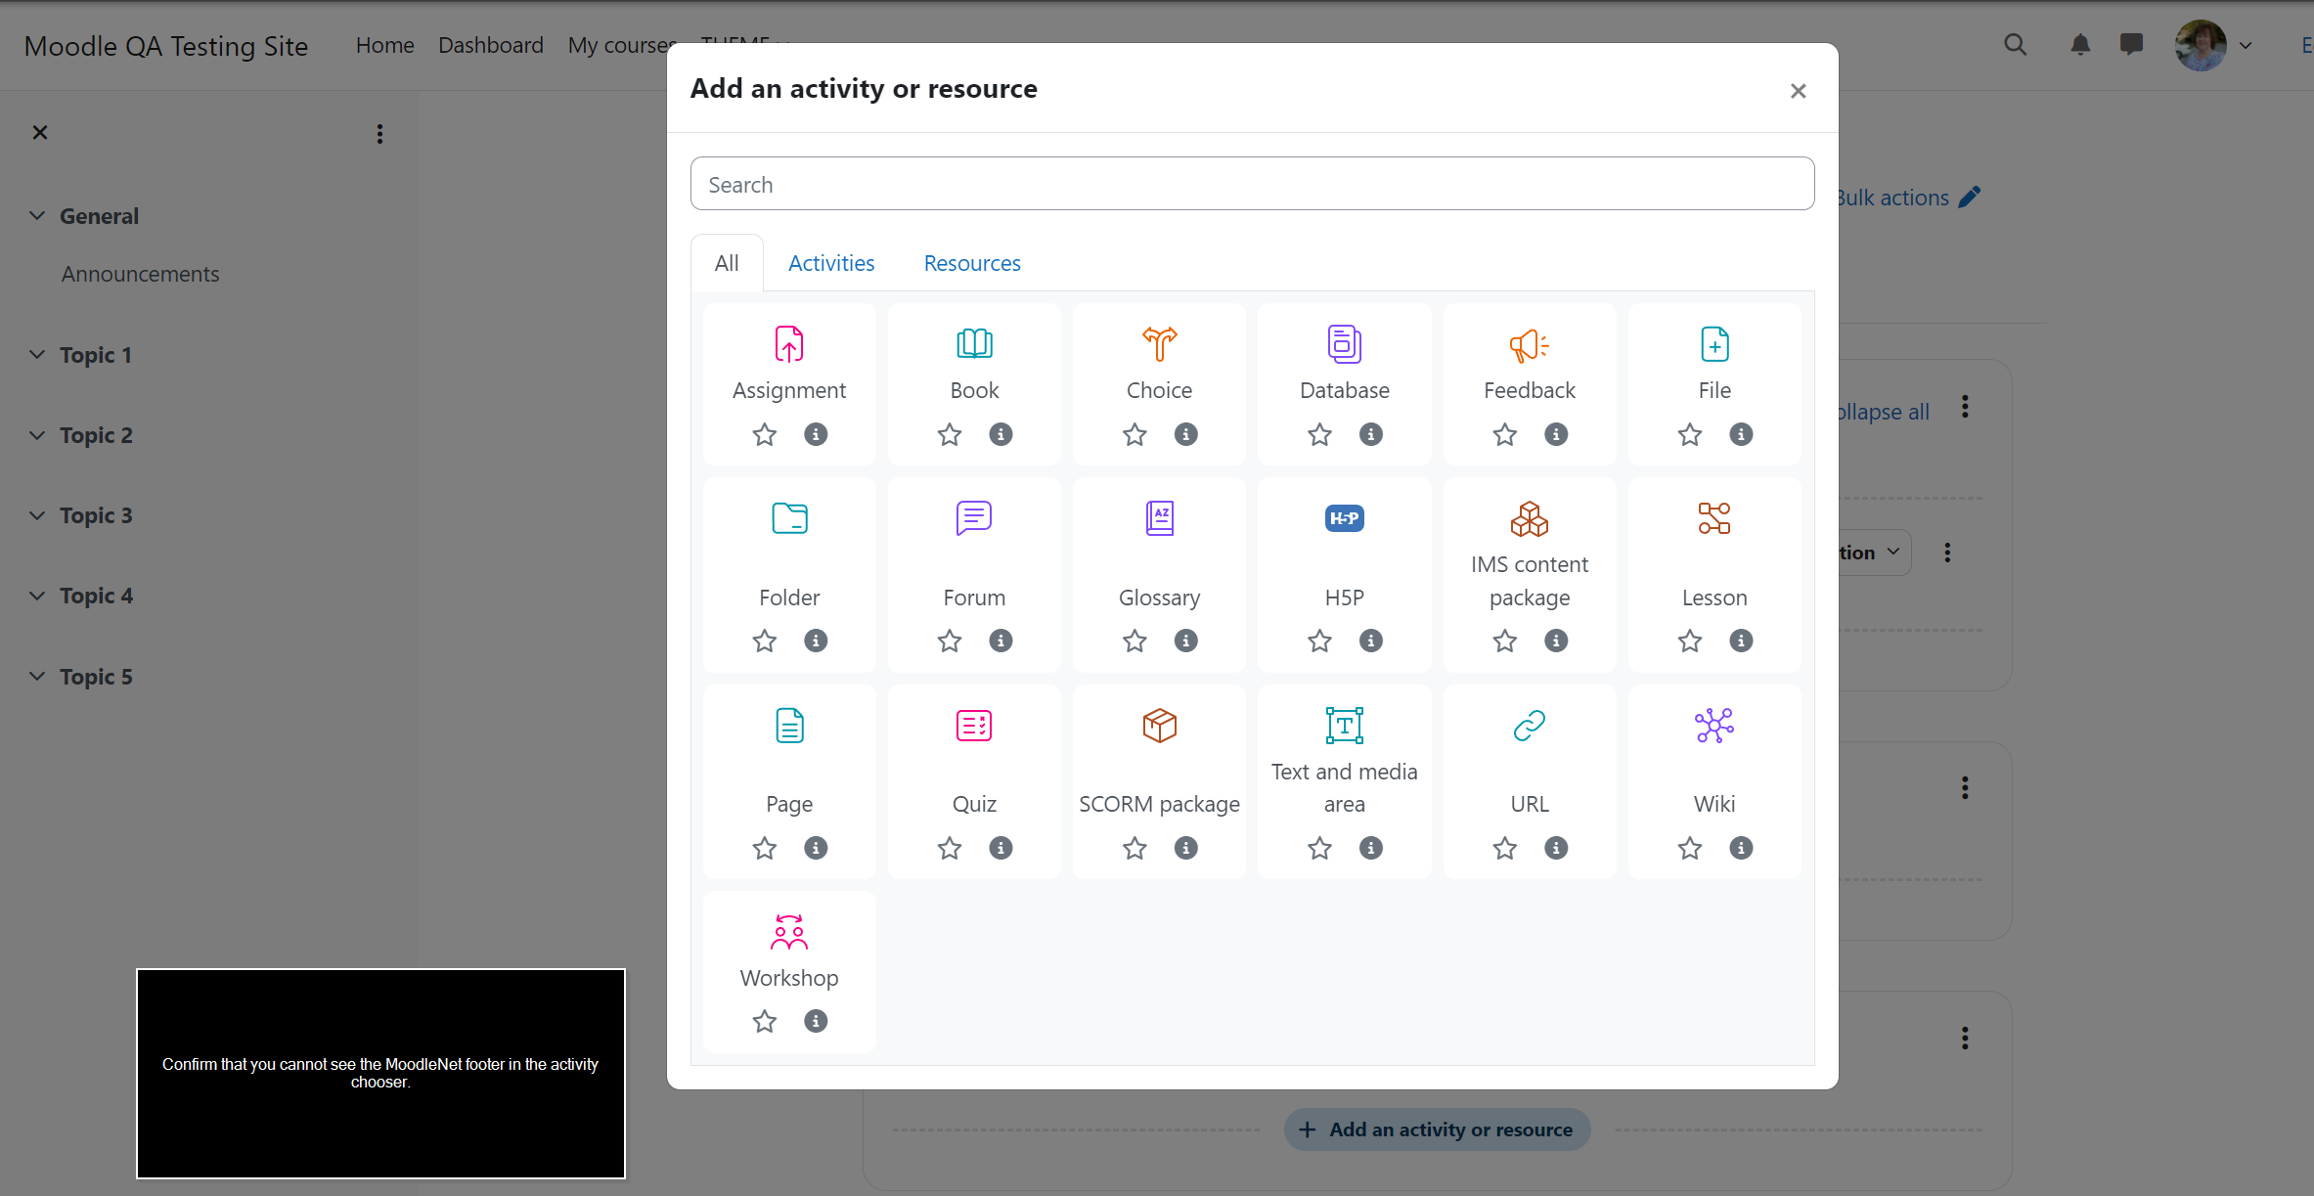2314x1196 pixels.
Task: Pick the Text and media area icon
Action: pos(1344,726)
